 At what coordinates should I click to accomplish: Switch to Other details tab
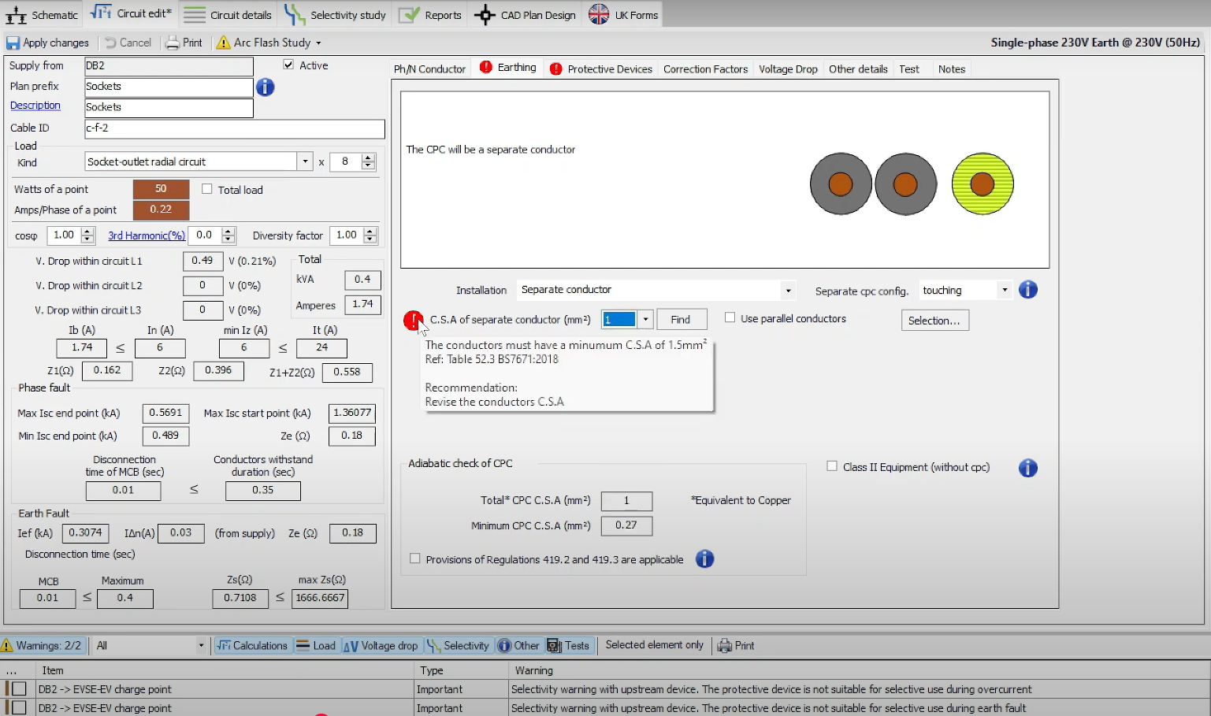pos(858,69)
